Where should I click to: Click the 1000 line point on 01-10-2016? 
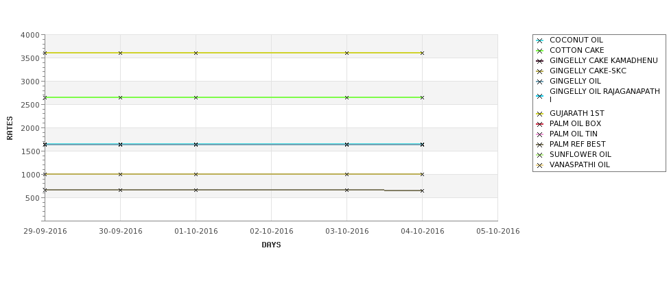click(196, 174)
